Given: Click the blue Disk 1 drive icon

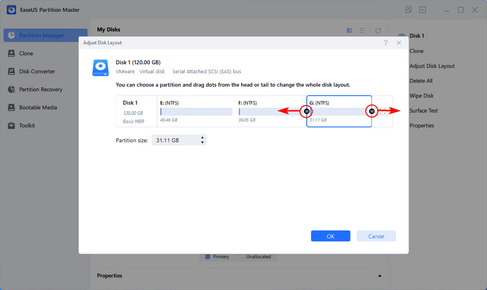Looking at the screenshot, I should (101, 68).
